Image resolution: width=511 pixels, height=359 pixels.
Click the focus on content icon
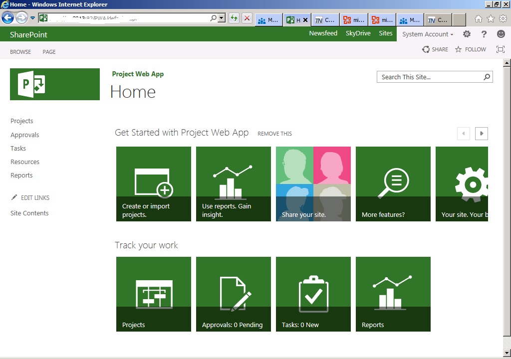(x=500, y=49)
